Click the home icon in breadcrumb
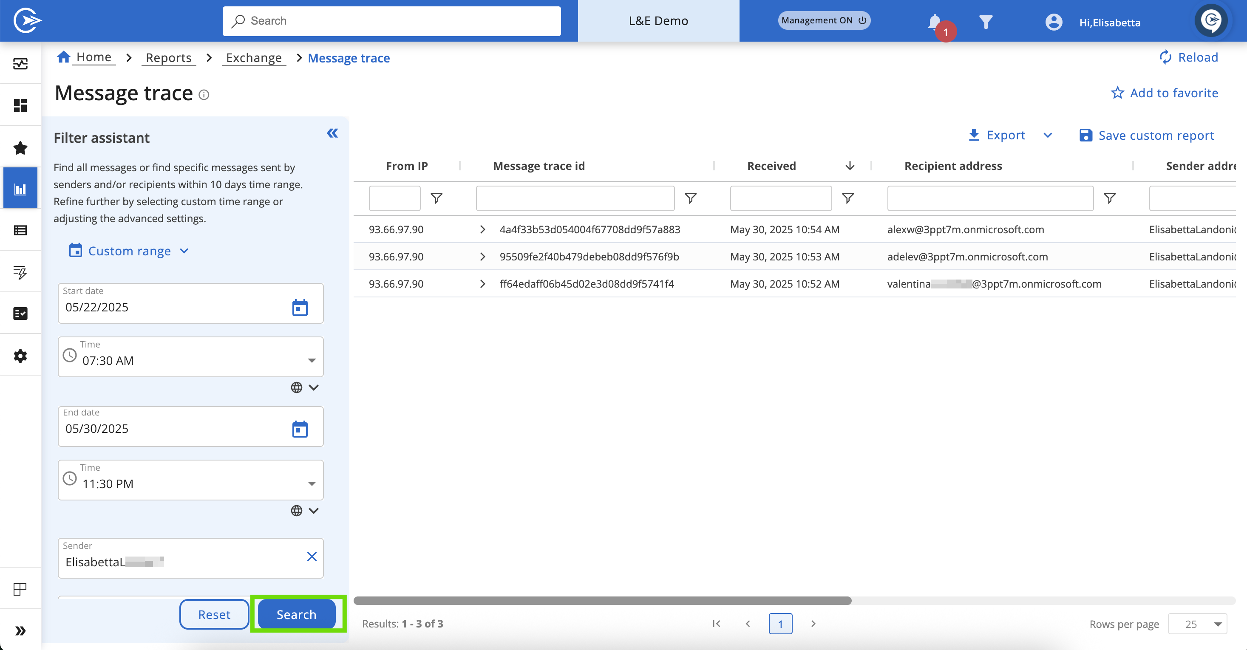1247x650 pixels. [x=63, y=57]
